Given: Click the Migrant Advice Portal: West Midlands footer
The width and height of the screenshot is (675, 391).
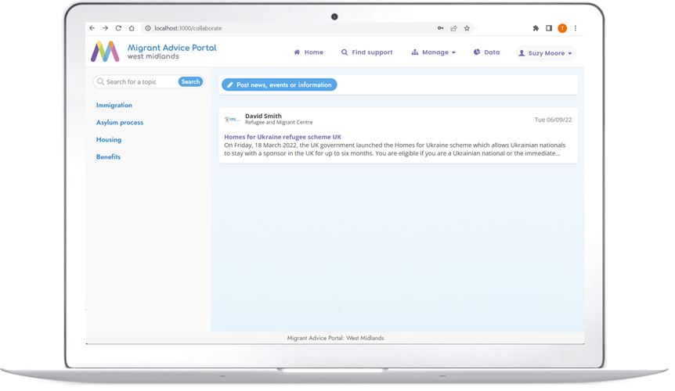Looking at the screenshot, I should 335,338.
